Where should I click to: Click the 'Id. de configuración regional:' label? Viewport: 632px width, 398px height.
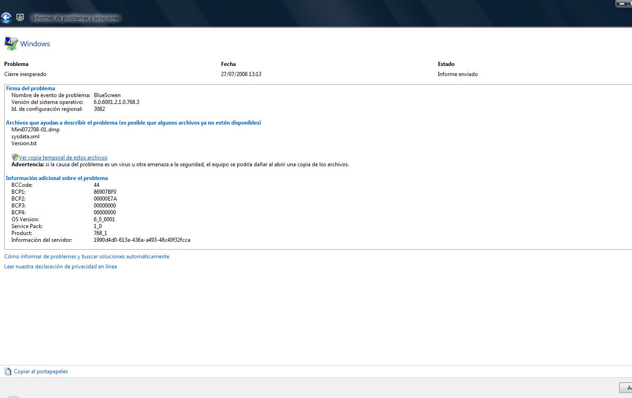[47, 109]
